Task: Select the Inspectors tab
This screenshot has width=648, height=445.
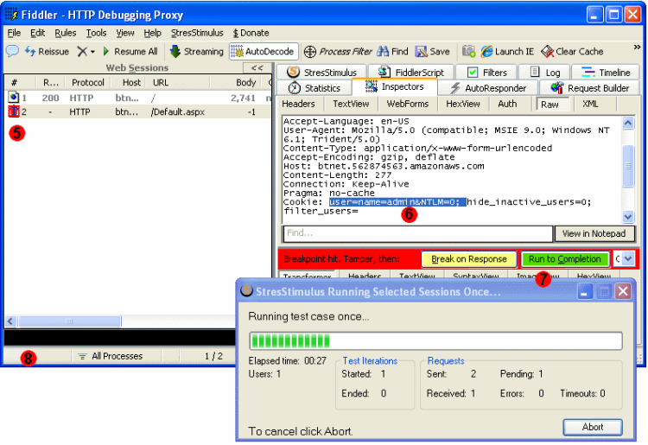Action: (394, 86)
